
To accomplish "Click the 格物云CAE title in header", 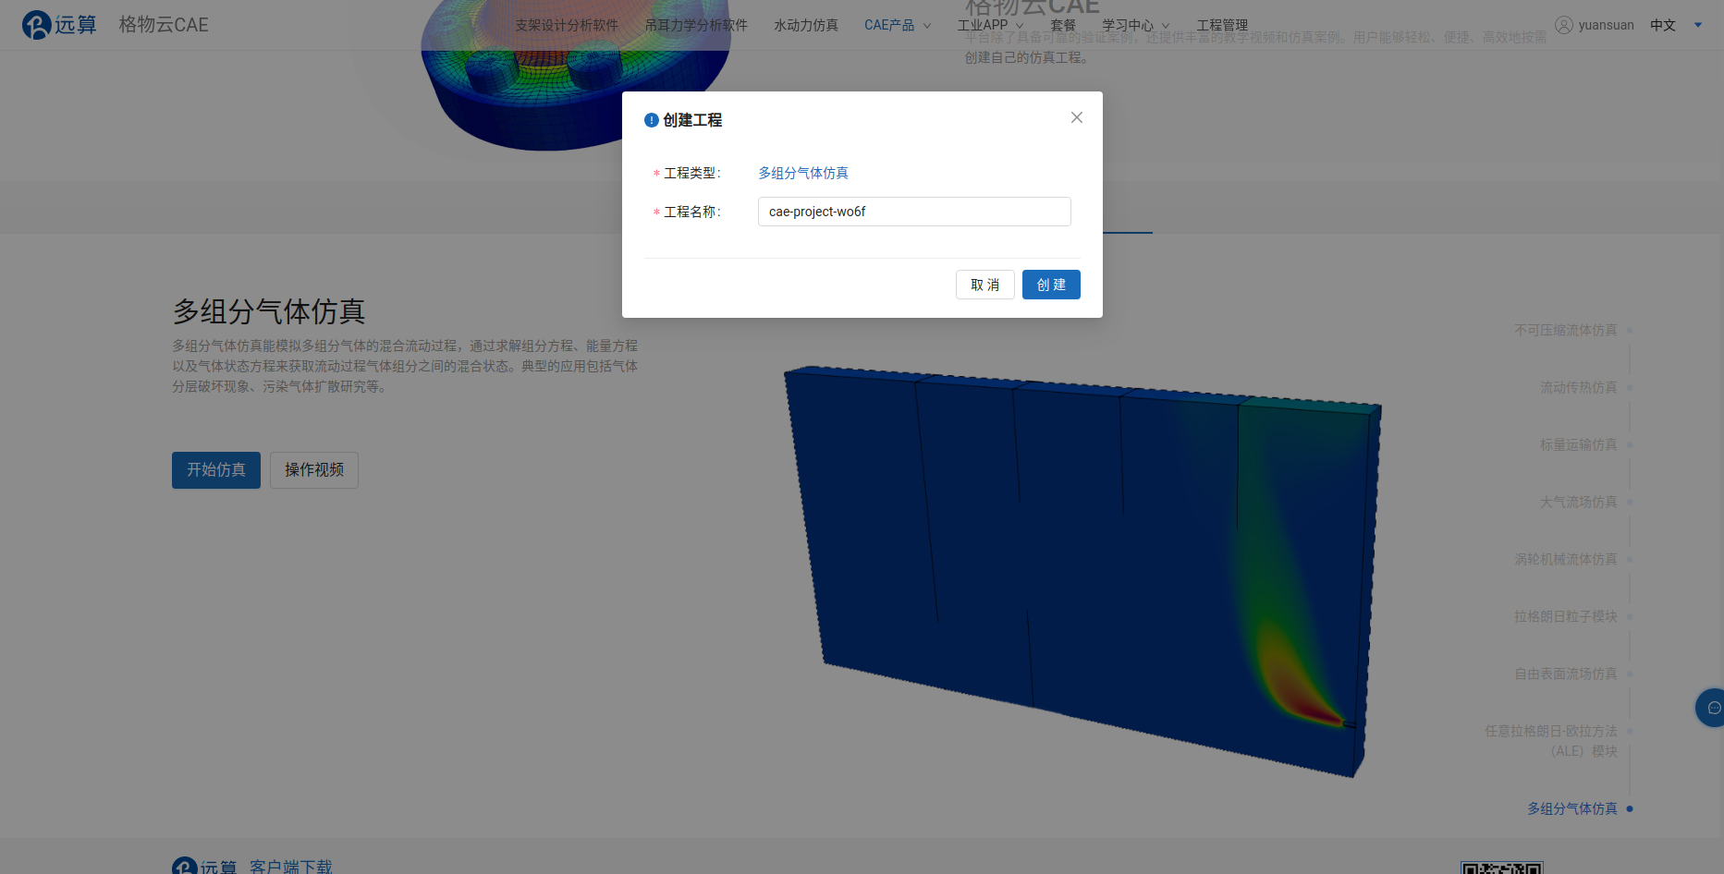I will pos(164,25).
